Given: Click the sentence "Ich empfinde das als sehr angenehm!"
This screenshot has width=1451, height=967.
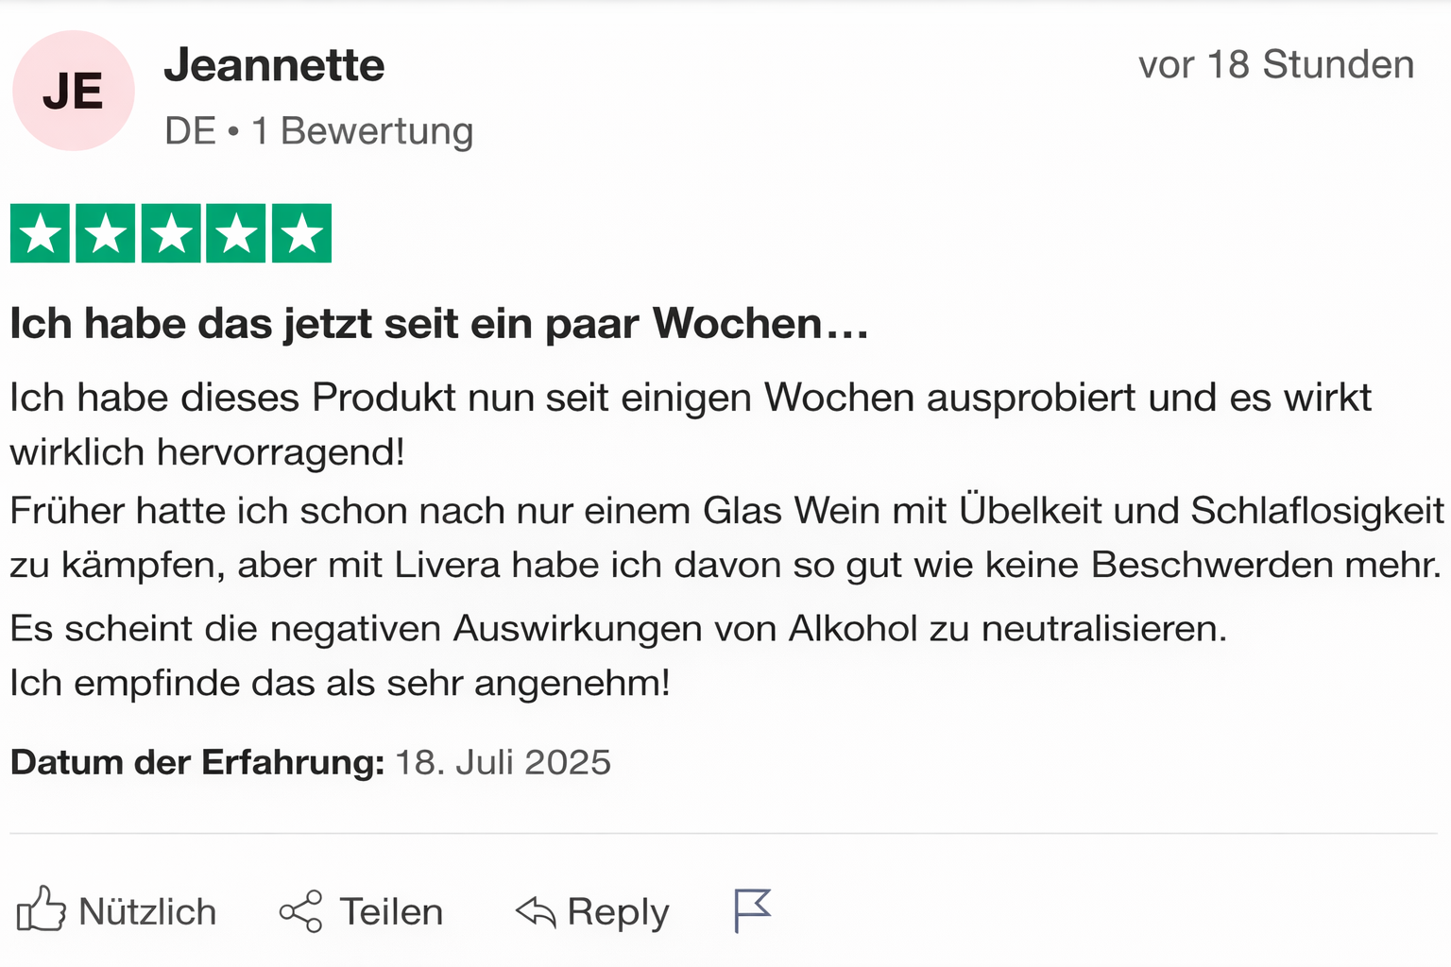Looking at the screenshot, I should [340, 683].
